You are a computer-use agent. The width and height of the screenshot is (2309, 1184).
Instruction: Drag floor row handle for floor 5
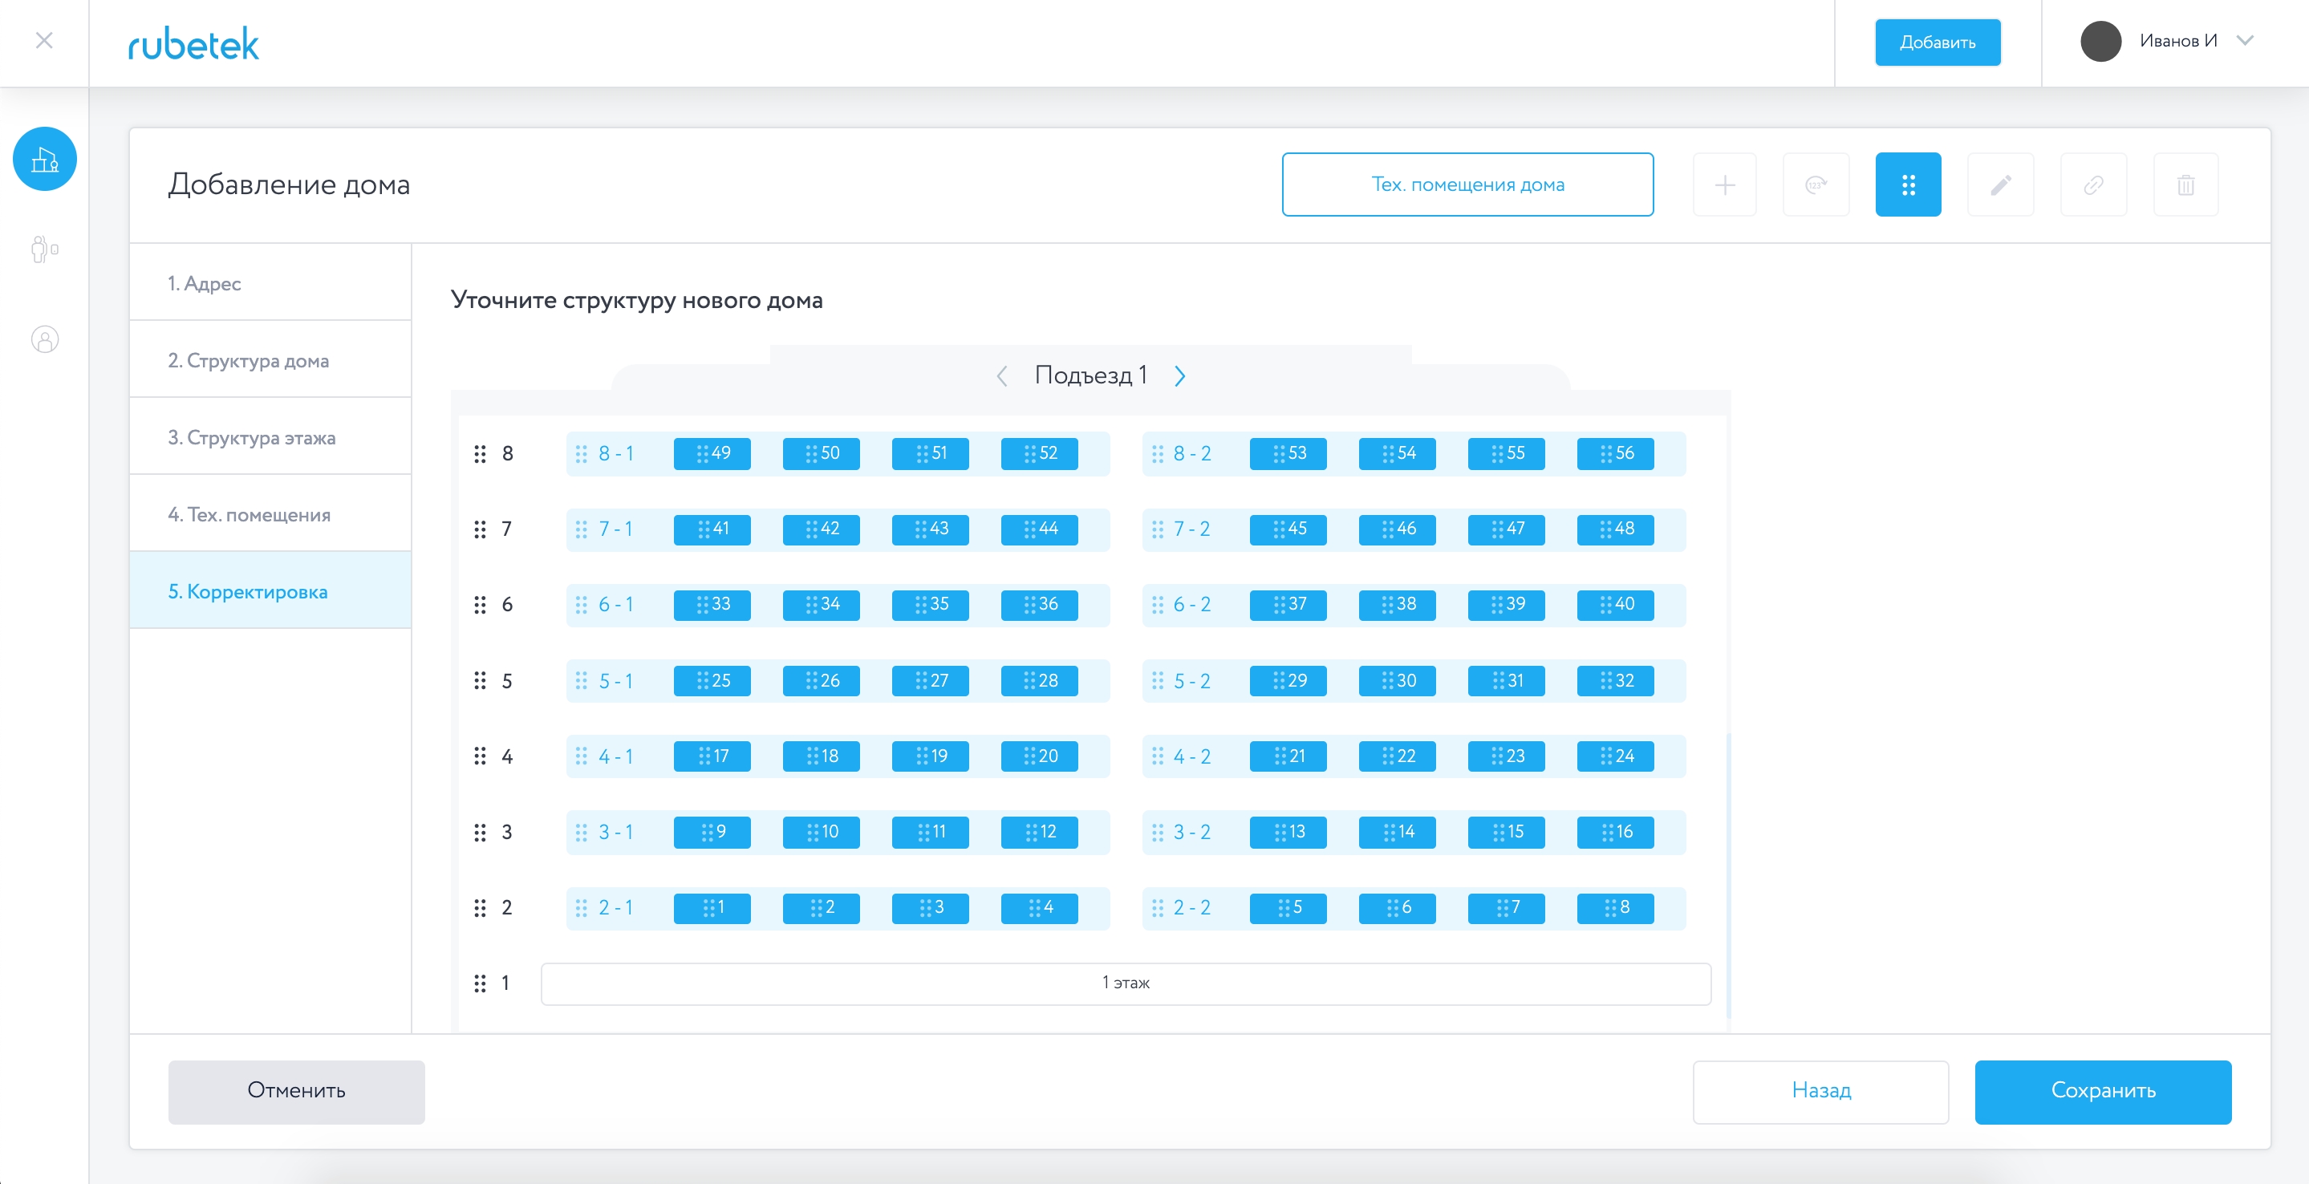[x=479, y=679]
